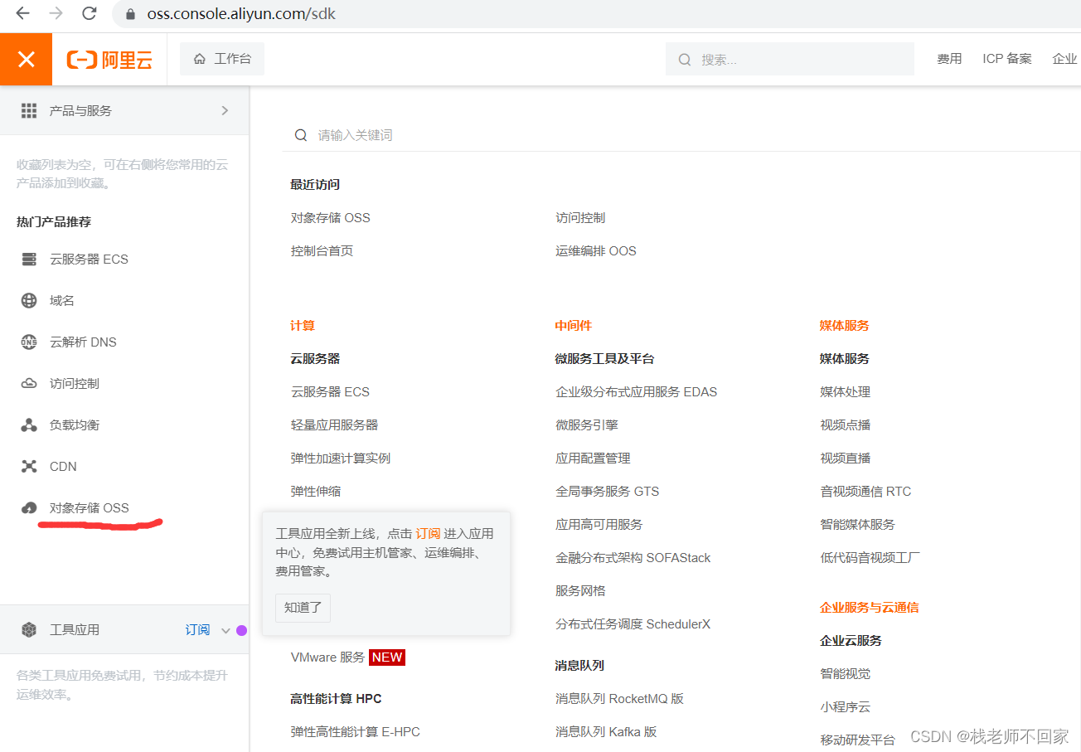Focus the 请输入关键词 search field

680,135
